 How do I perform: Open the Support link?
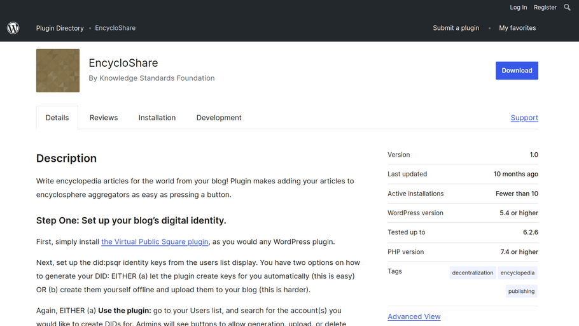pos(524,118)
